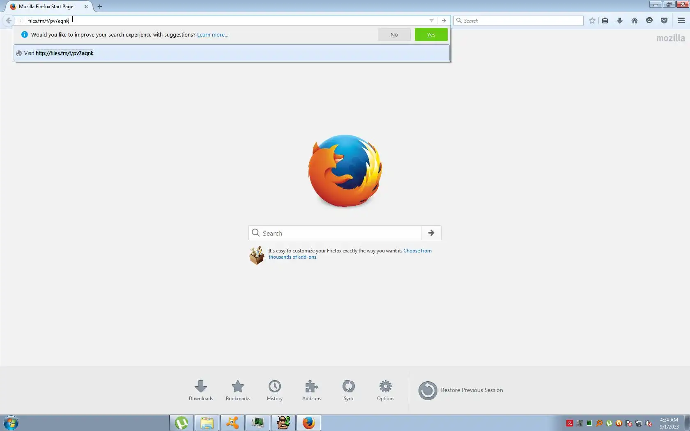
Task: Open the green monitor app in taskbar
Action: pos(258,423)
